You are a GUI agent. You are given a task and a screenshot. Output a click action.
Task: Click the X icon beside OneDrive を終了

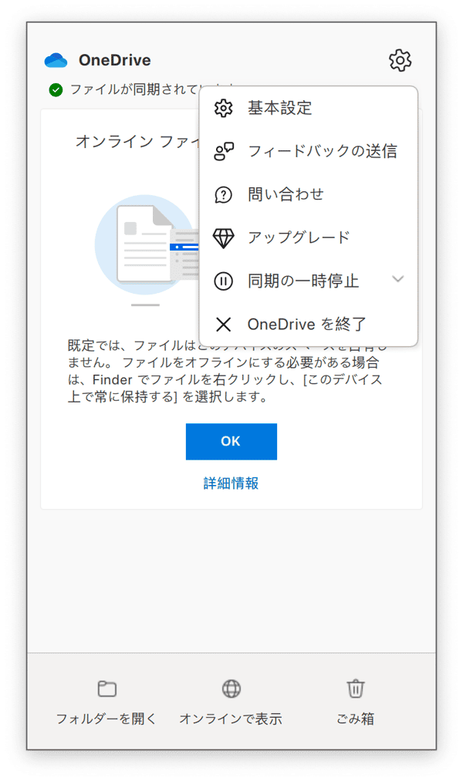click(223, 325)
